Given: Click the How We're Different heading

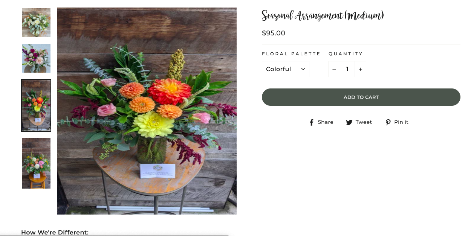Looking at the screenshot, I should [55, 232].
